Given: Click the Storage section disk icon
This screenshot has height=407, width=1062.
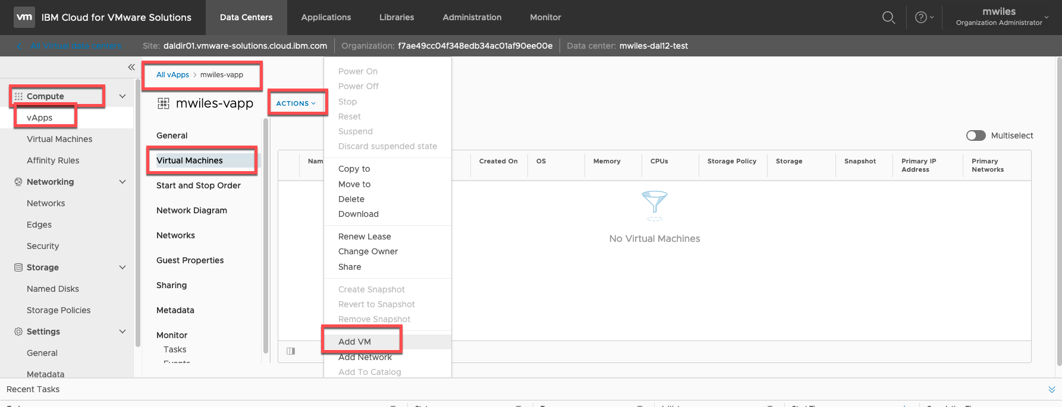Looking at the screenshot, I should coord(18,267).
